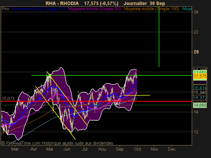The width and height of the screenshot is (211, 158).
Task: Click the "RHA - RHODIA" chart title
Action: point(62,3)
